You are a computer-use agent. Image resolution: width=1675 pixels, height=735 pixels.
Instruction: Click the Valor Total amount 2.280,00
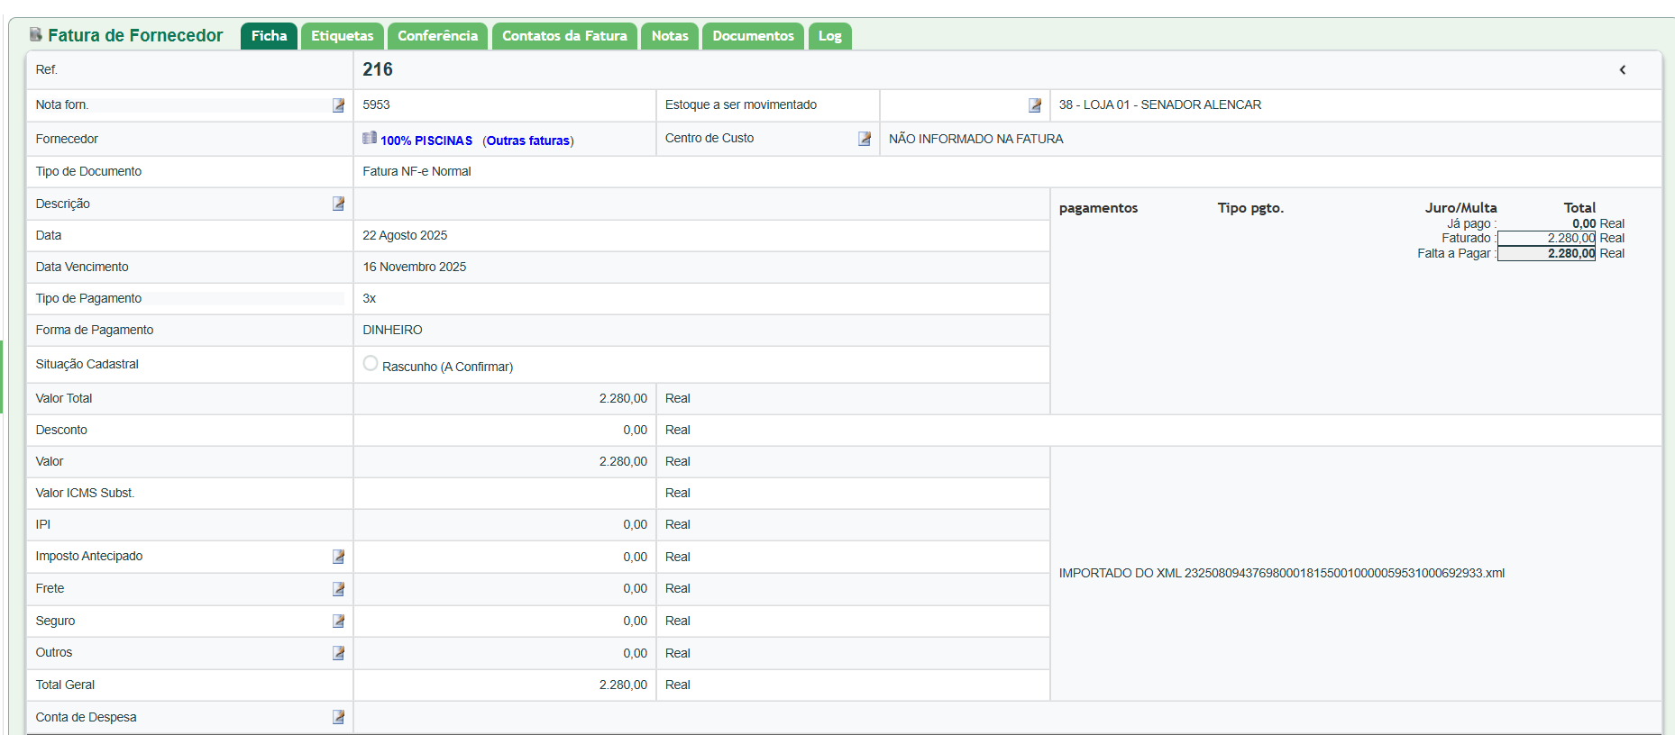click(623, 398)
